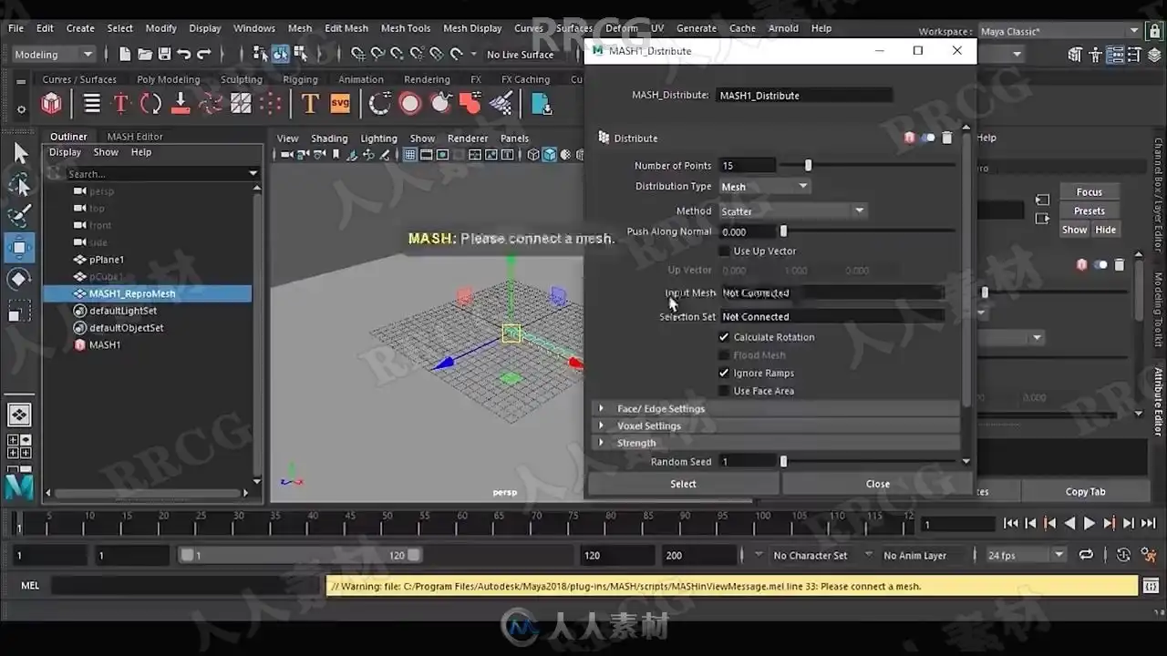This screenshot has height=656, width=1167.
Task: Create a new scene from the toolbar
Action: pyautogui.click(x=125, y=55)
